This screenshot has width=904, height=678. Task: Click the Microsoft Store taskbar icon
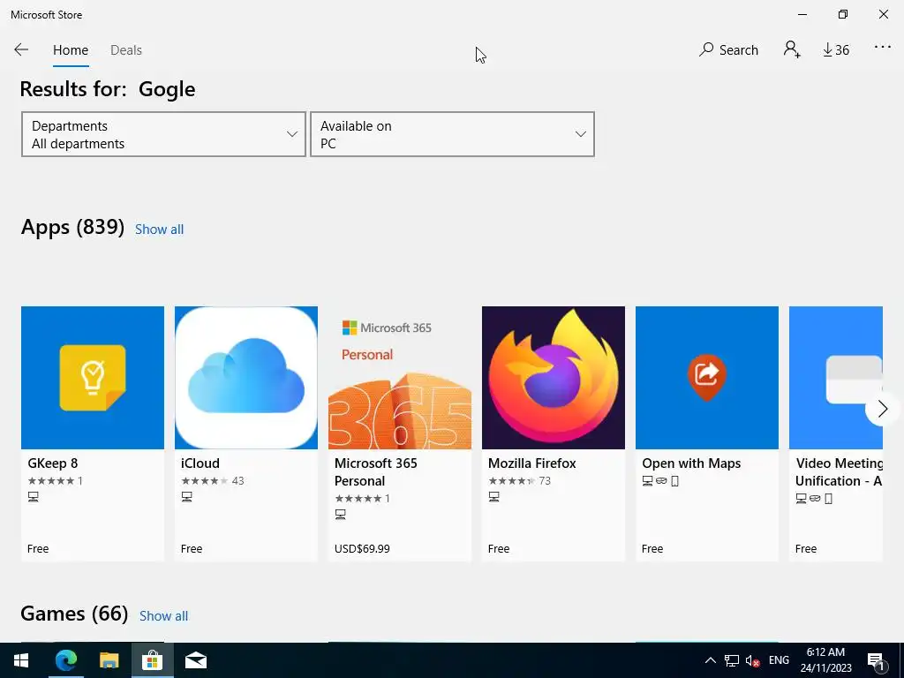(x=152, y=660)
